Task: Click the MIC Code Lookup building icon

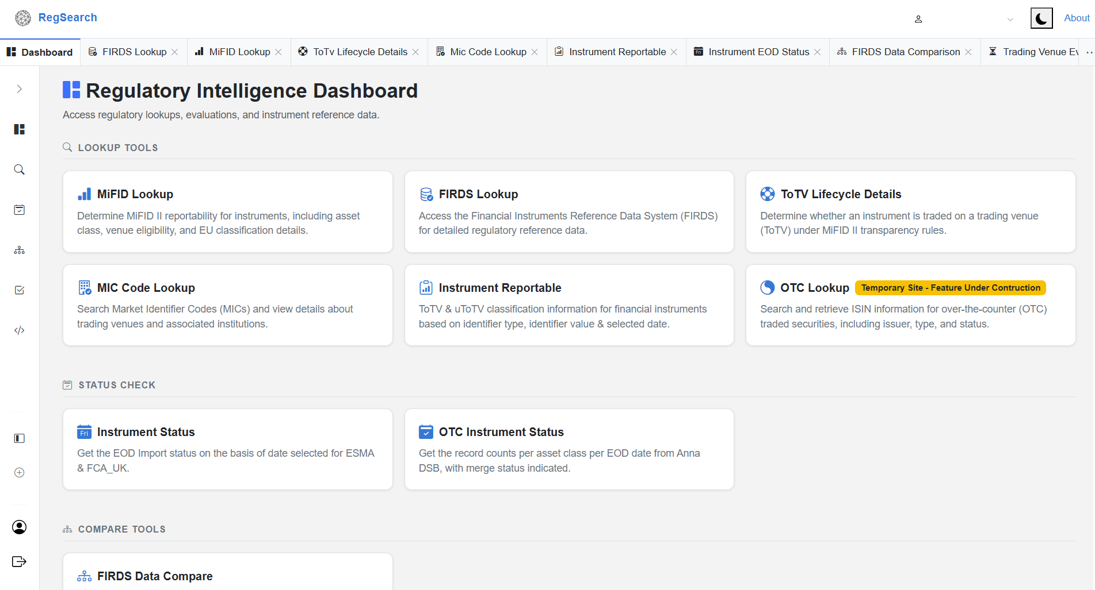Action: pos(85,287)
